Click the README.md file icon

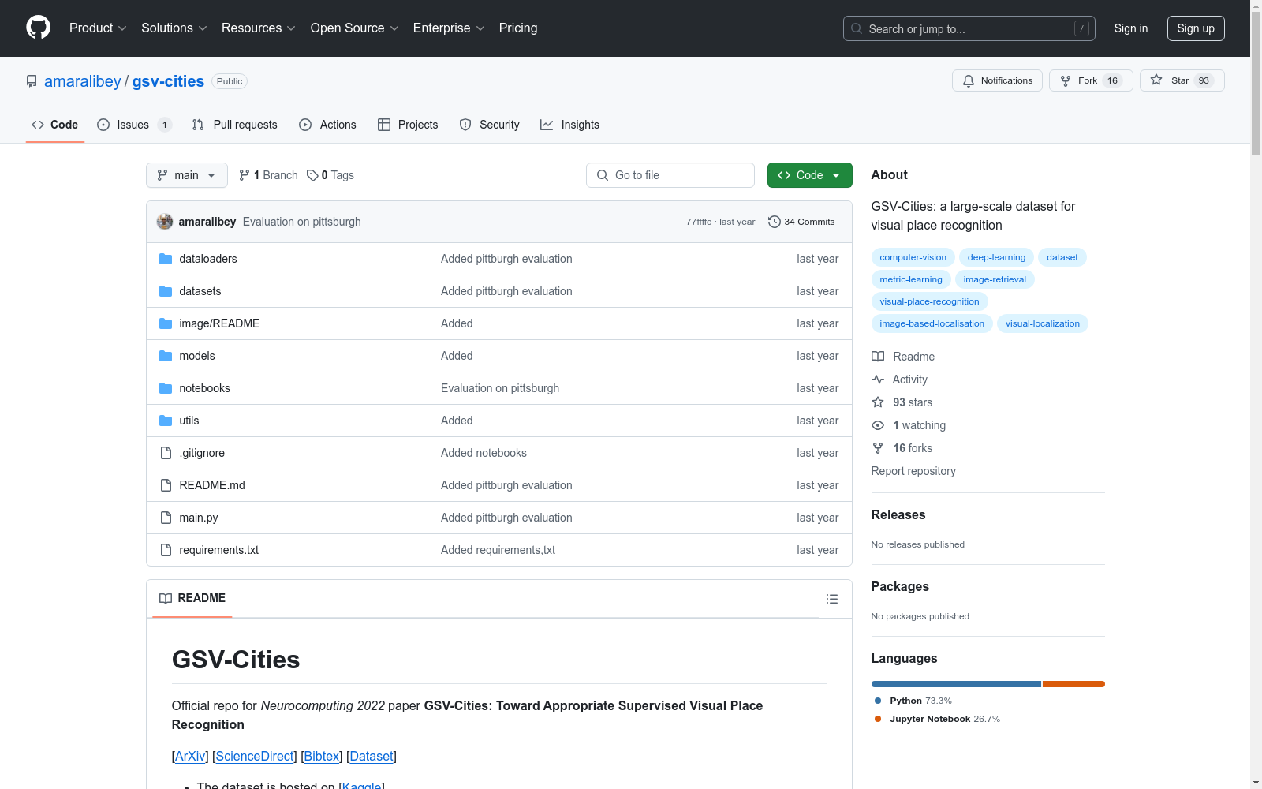click(x=166, y=485)
